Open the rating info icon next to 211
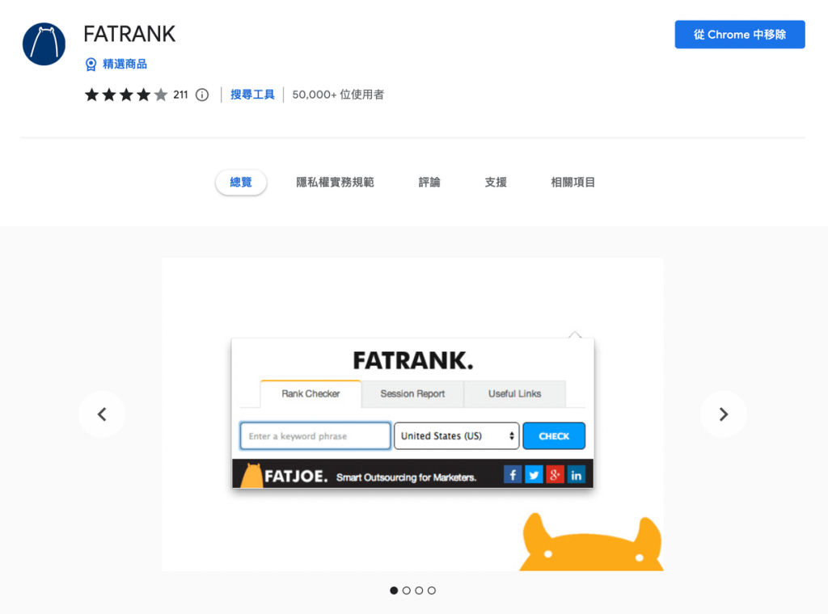The image size is (828, 614). coord(201,95)
